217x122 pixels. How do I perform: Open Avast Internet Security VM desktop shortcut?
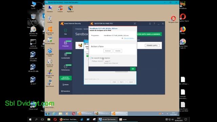tap(50, 31)
